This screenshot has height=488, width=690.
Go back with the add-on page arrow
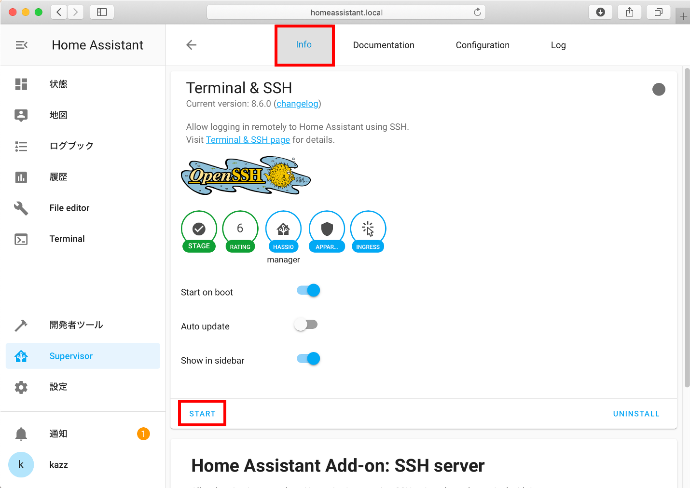192,45
